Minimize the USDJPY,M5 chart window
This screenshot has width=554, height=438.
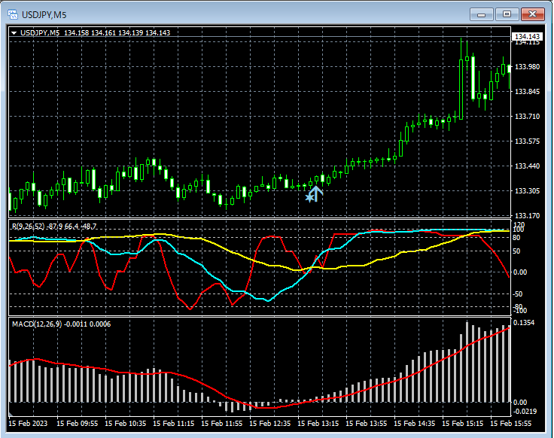tap(481, 14)
